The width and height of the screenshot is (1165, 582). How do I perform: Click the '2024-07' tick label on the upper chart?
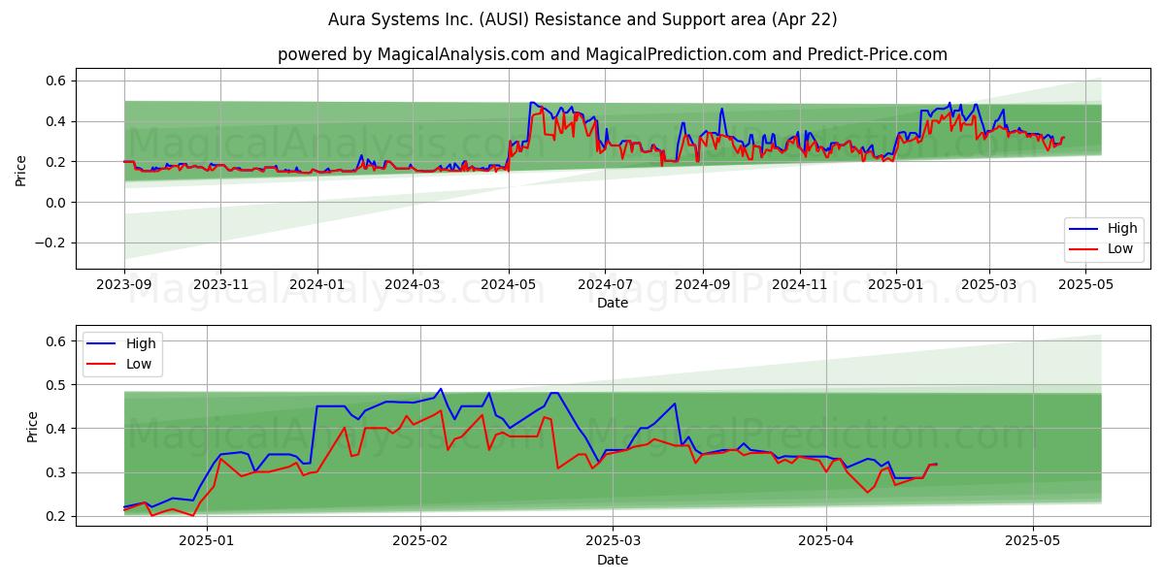pyautogui.click(x=605, y=283)
